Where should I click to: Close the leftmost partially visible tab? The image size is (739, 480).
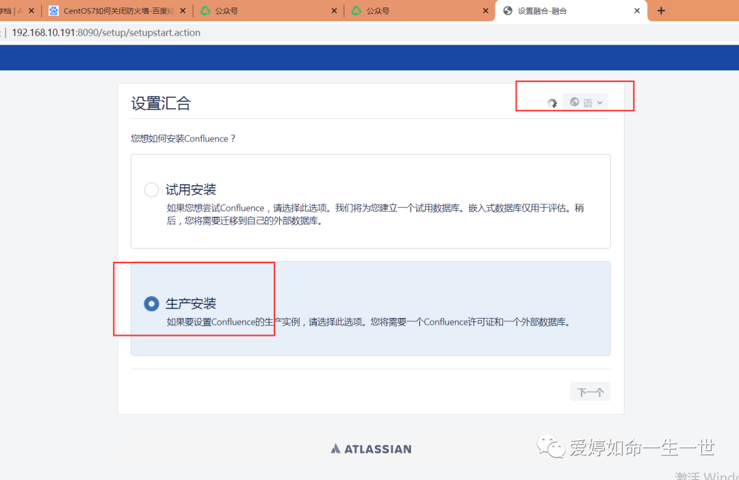(x=31, y=10)
